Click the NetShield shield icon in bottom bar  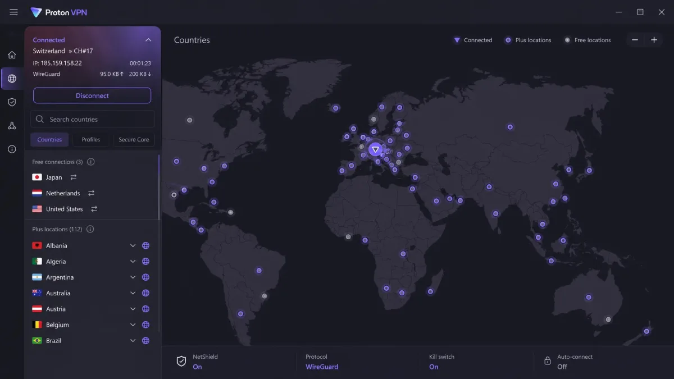click(181, 361)
